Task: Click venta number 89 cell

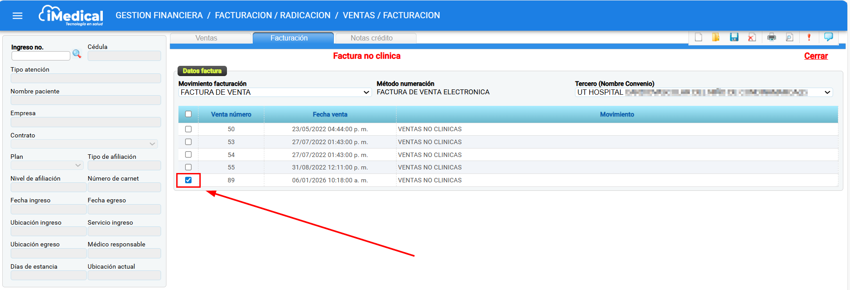Action: 231,180
